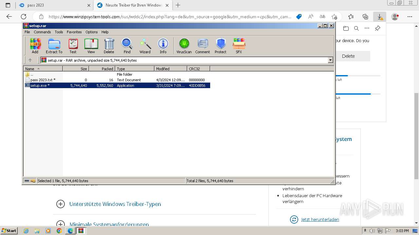Open browser Collections icon
The image size is (419, 235).
365,17
